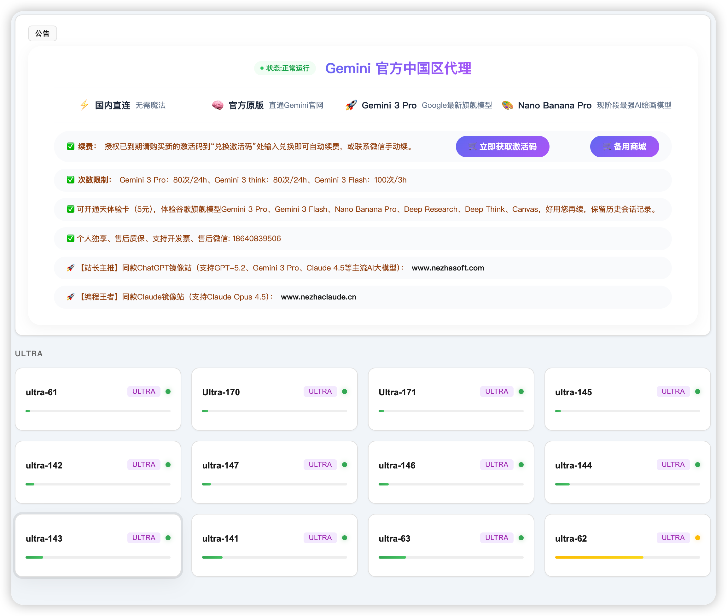Click the palette icon beside Nano Banana Pro

(507, 105)
